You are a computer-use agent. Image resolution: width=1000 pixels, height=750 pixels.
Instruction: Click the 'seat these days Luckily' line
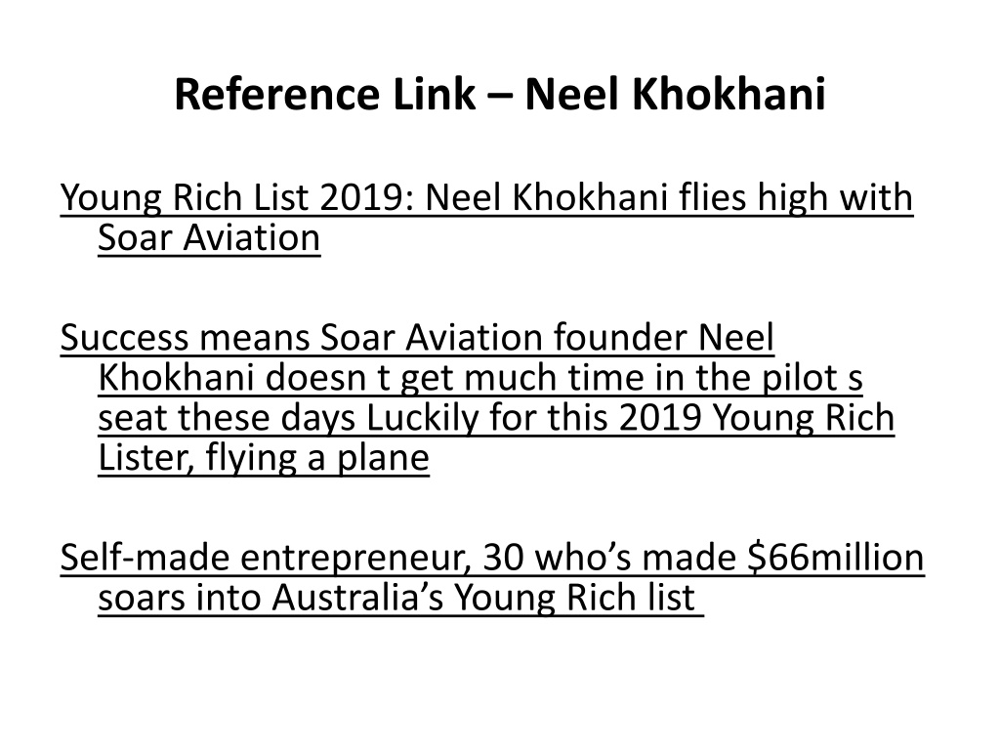pos(496,418)
